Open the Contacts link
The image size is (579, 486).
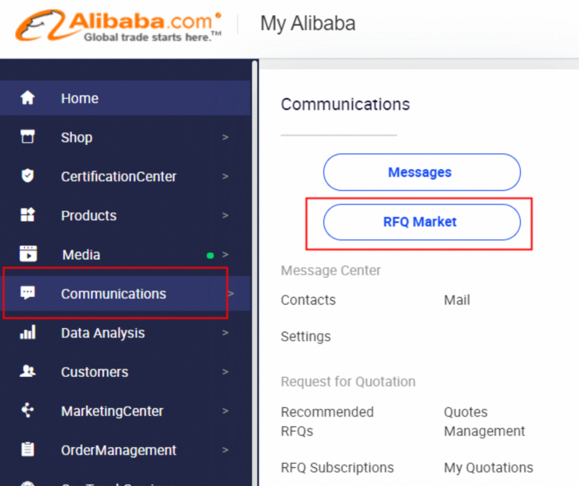tap(308, 300)
